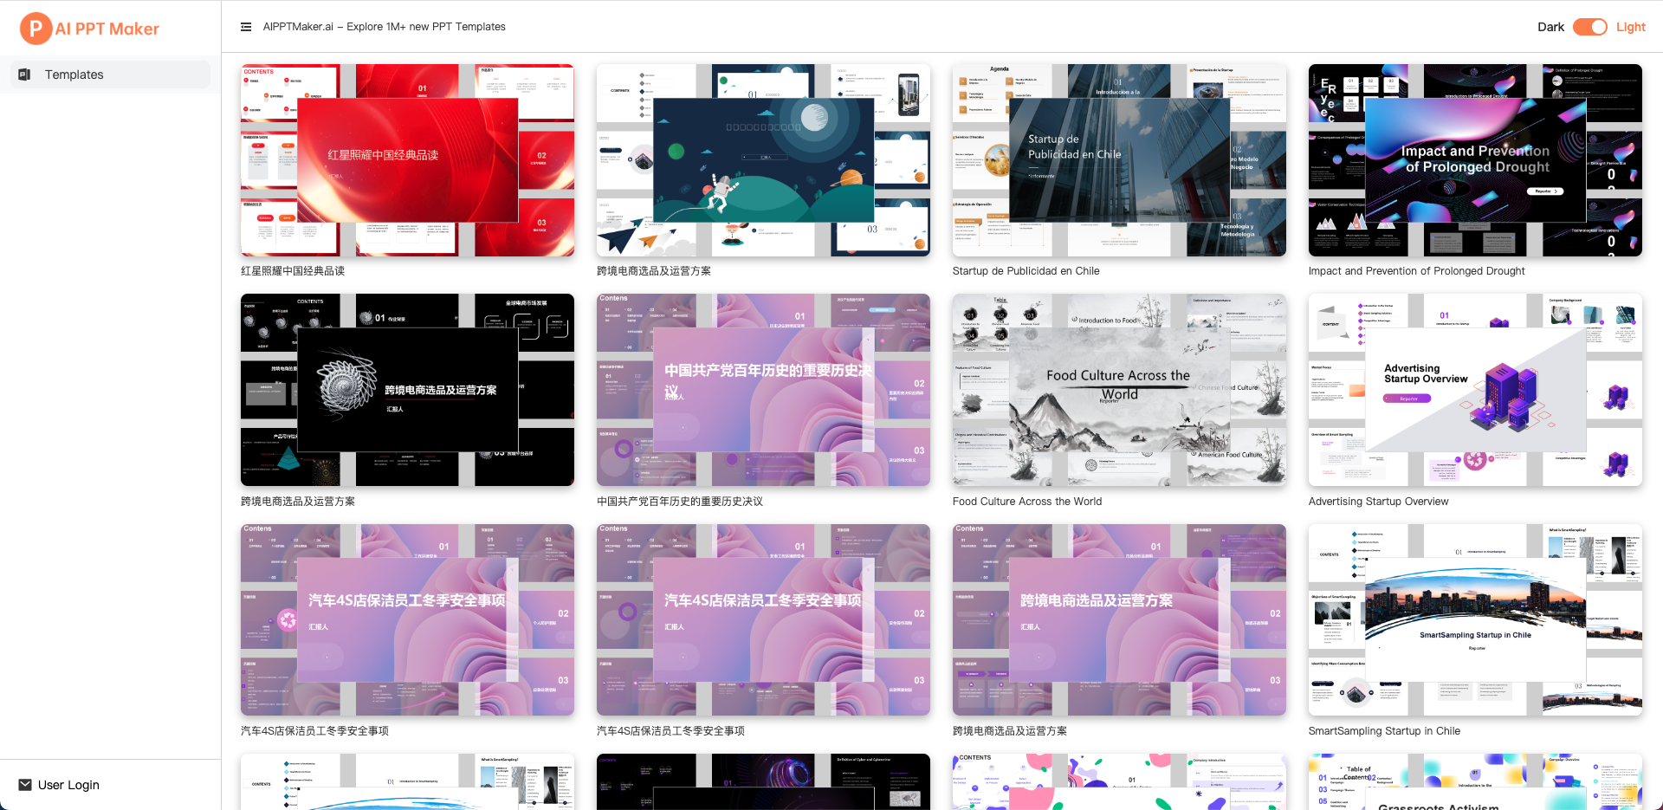Image resolution: width=1663 pixels, height=810 pixels.
Task: Open the astronaut-themed 跨境电商选品及运营方案 template
Action: coord(762,159)
